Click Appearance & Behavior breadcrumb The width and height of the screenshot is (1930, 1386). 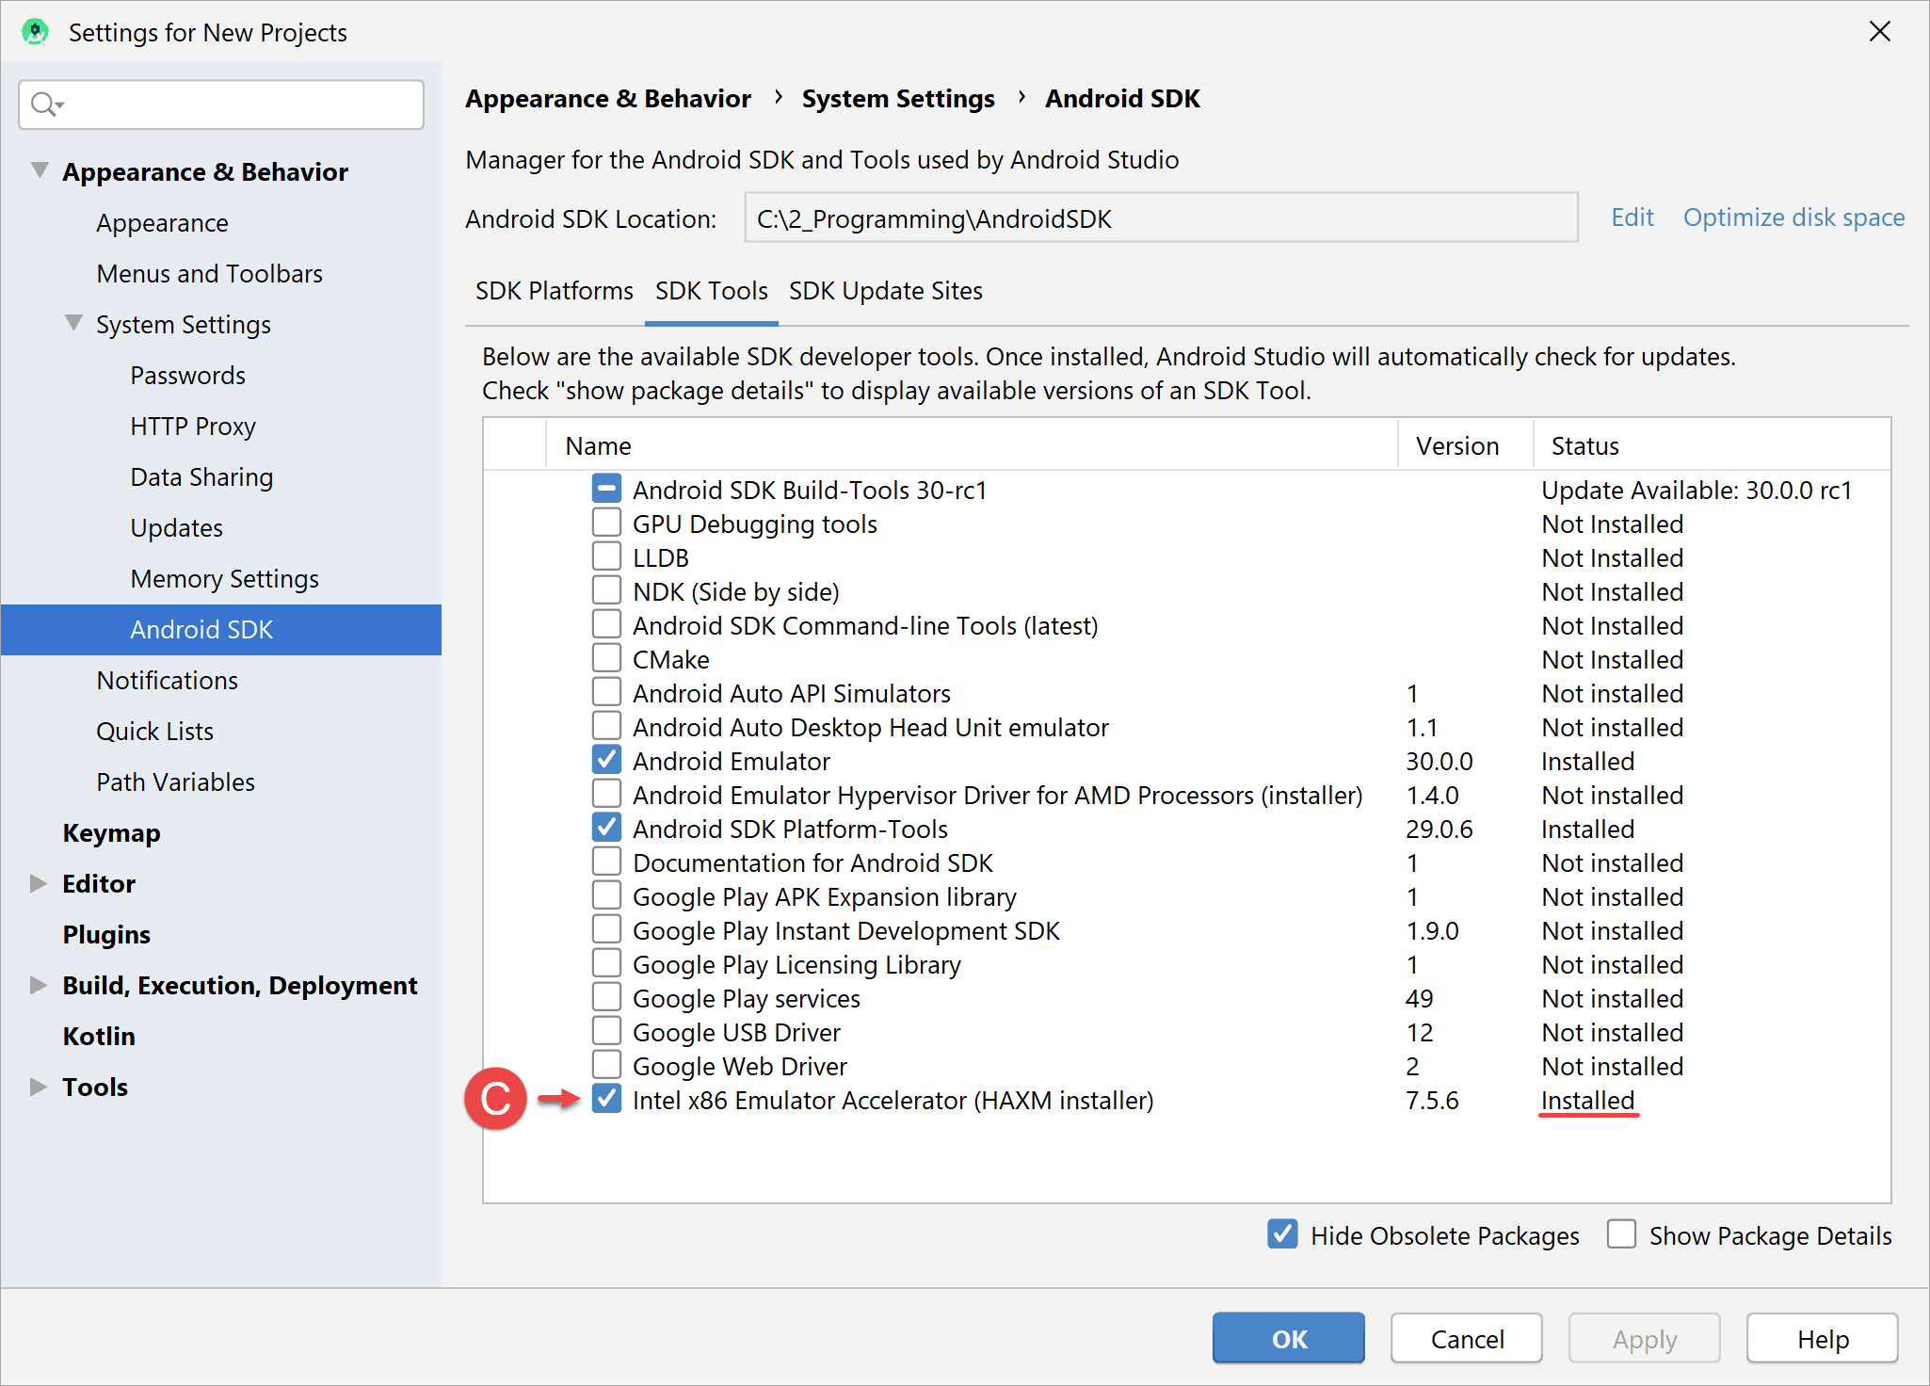(x=608, y=99)
